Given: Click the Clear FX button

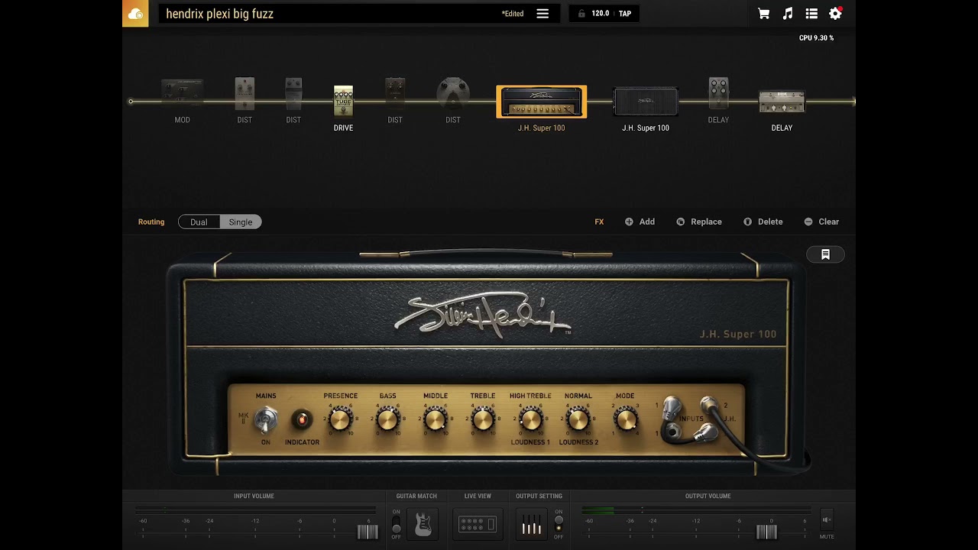Looking at the screenshot, I should click(x=821, y=222).
